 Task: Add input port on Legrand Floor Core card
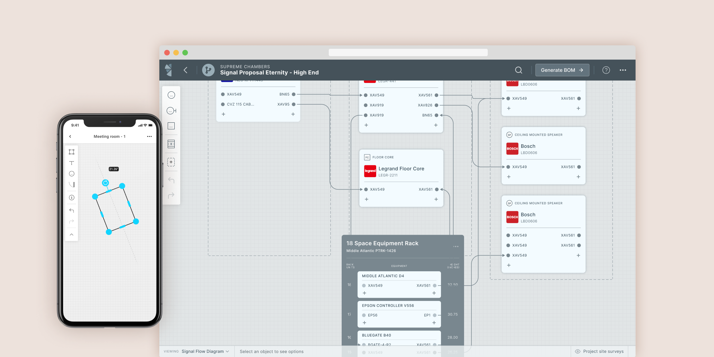coord(366,199)
